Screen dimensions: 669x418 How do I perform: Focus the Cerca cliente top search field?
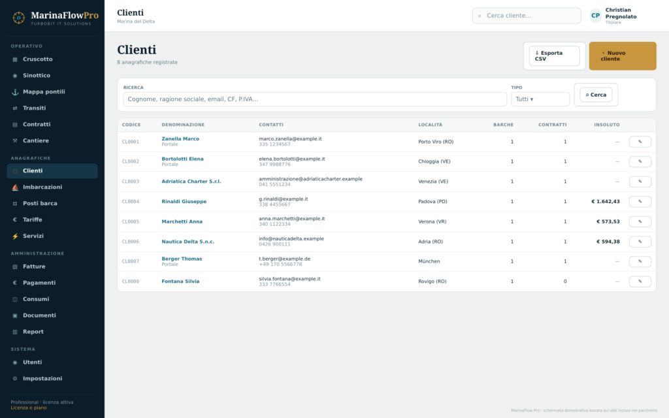(527, 16)
